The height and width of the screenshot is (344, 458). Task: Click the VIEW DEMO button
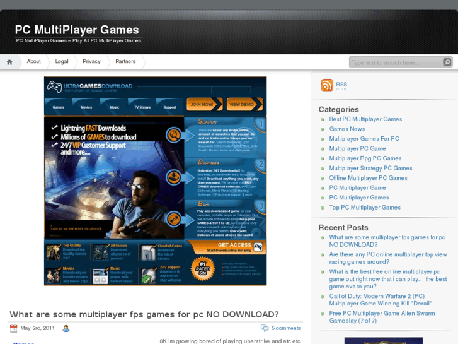[244, 104]
